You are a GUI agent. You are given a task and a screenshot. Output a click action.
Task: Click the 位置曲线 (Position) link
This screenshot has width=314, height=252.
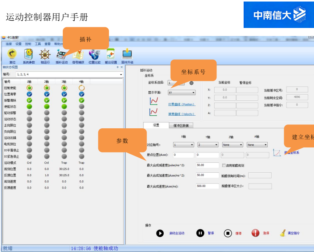[181, 104]
